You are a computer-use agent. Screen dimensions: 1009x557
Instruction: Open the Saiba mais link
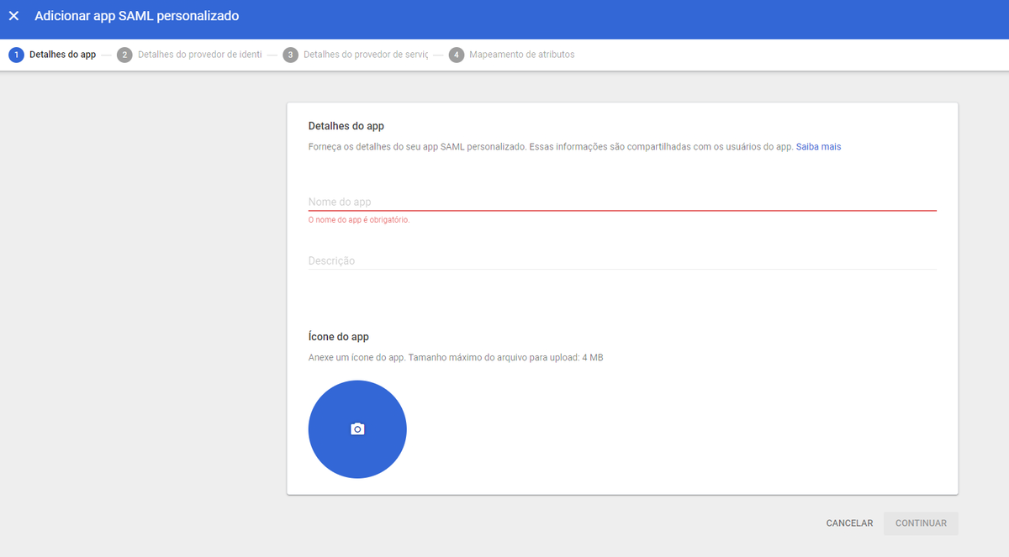(x=818, y=146)
